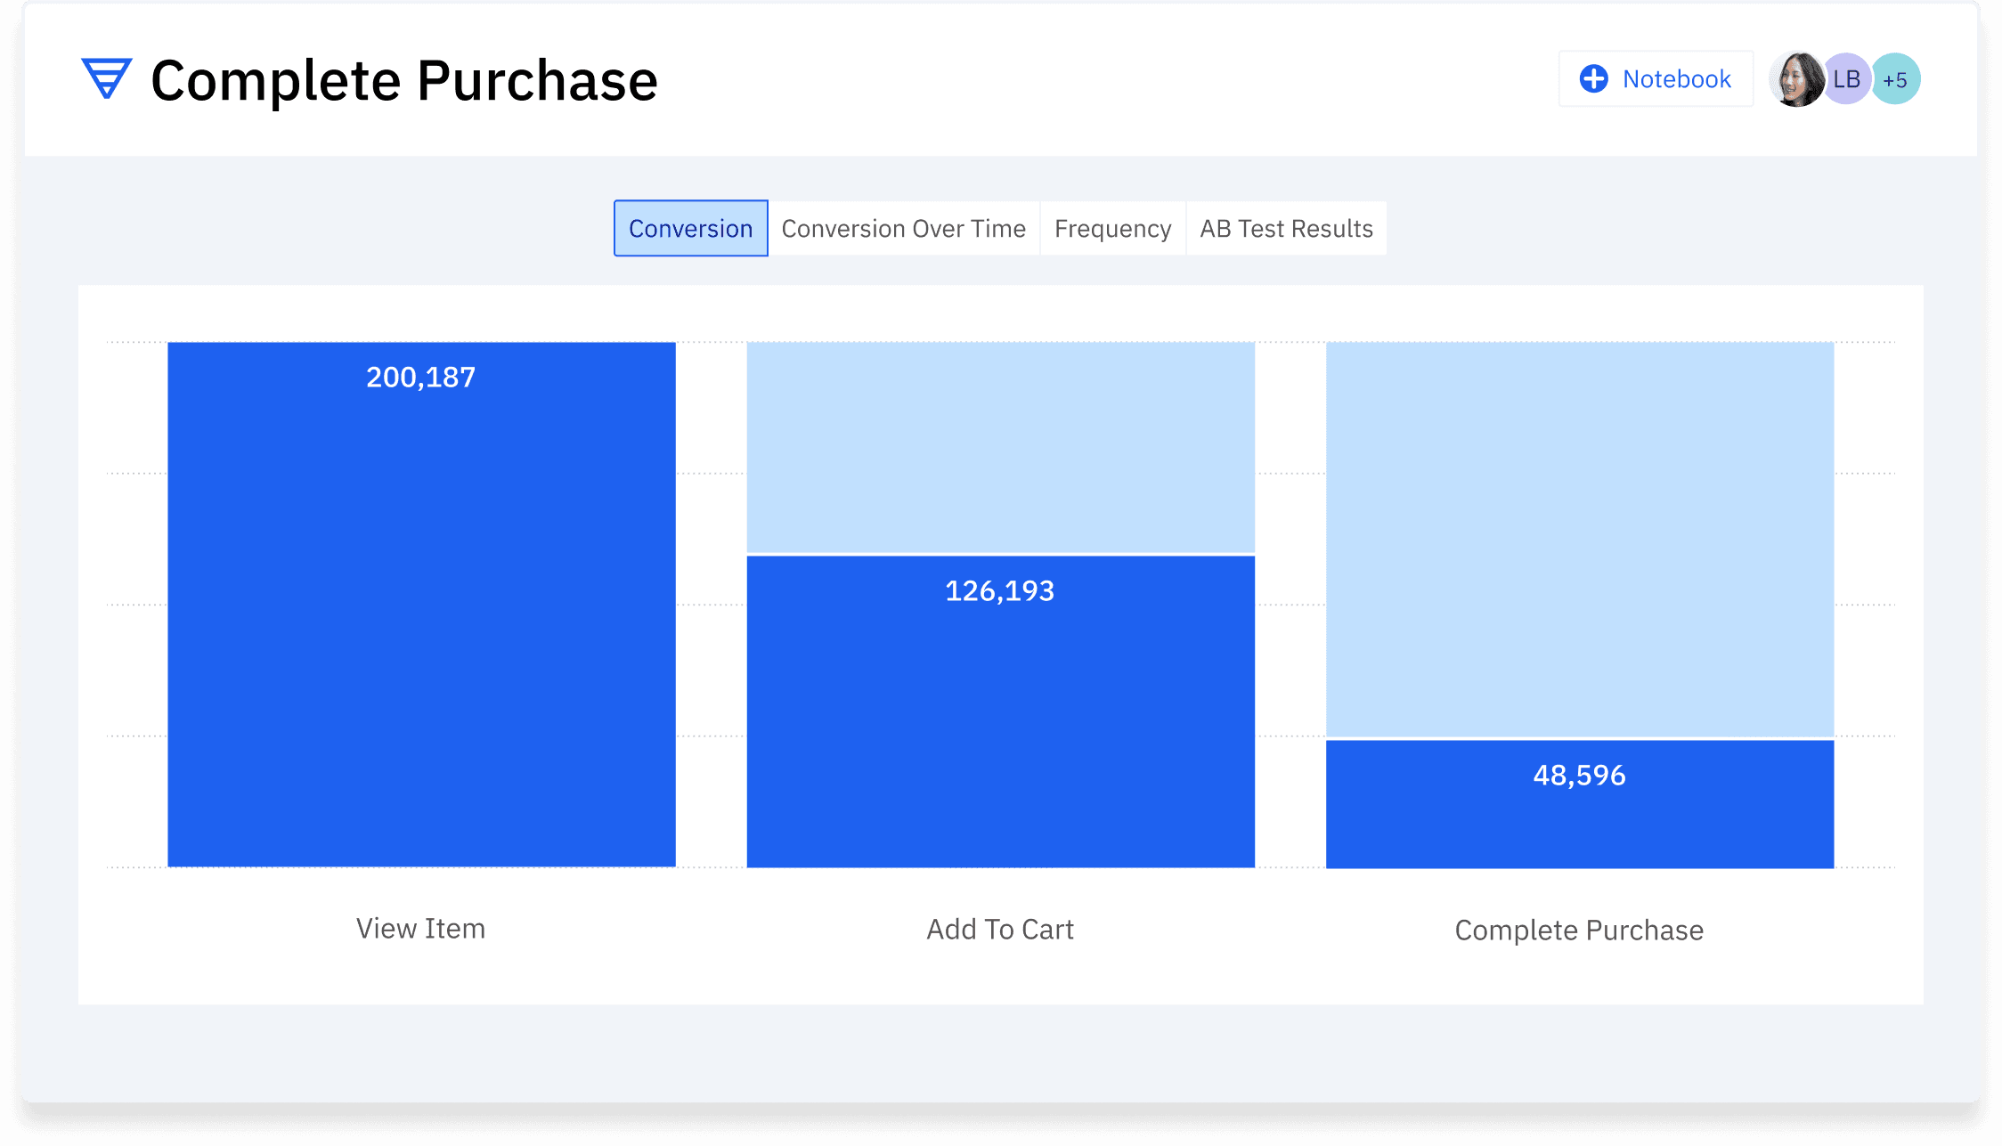Viewport: 2002px width, 1146px height.
Task: View the AB Test Results tab
Action: (x=1285, y=229)
